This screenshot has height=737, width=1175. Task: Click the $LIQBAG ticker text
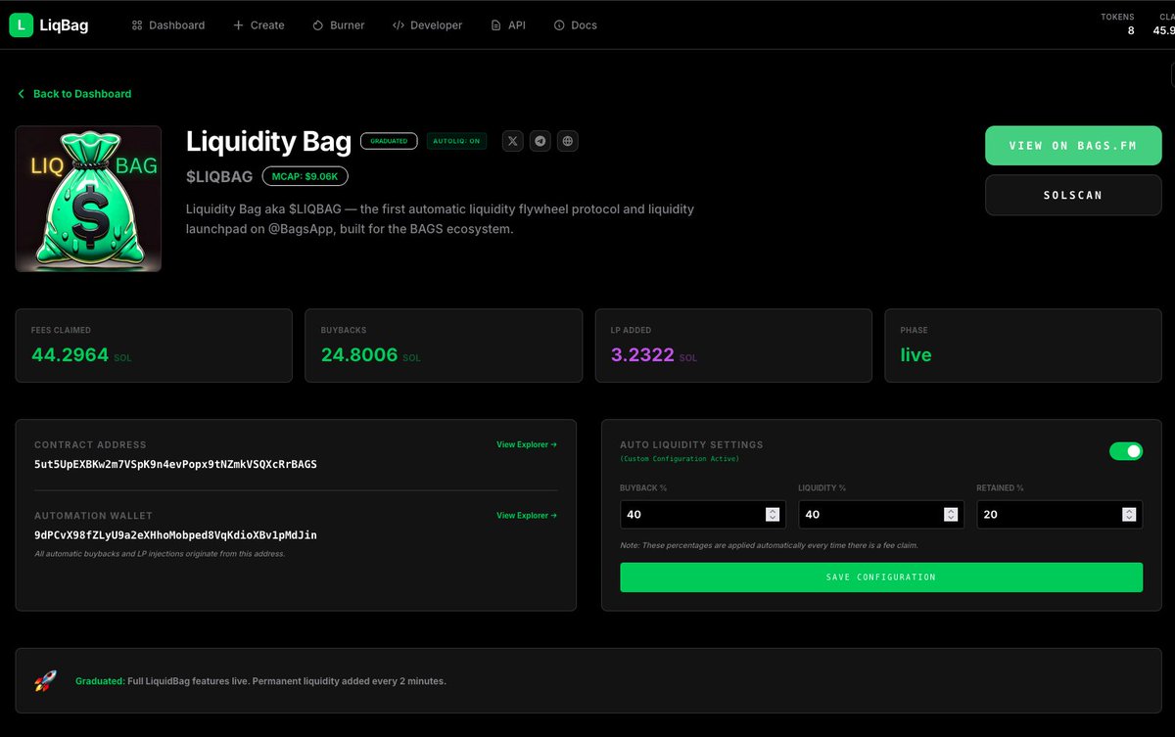coord(219,176)
